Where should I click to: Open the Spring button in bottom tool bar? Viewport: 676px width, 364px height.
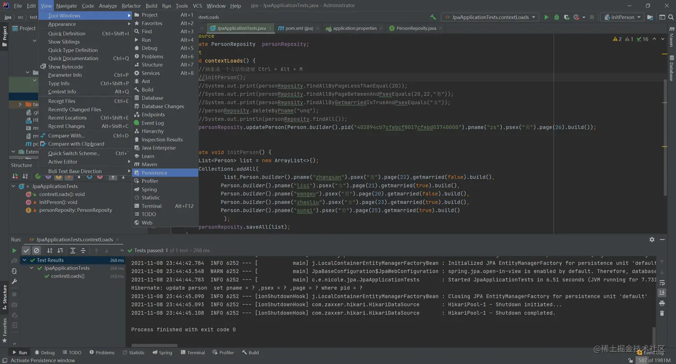pyautogui.click(x=162, y=352)
